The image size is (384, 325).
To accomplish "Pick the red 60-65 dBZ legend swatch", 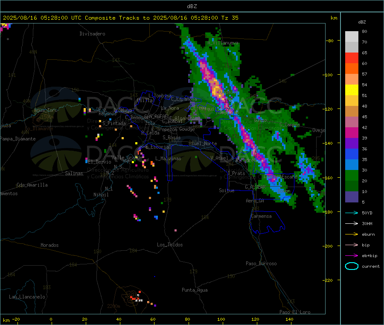I will [352, 58].
